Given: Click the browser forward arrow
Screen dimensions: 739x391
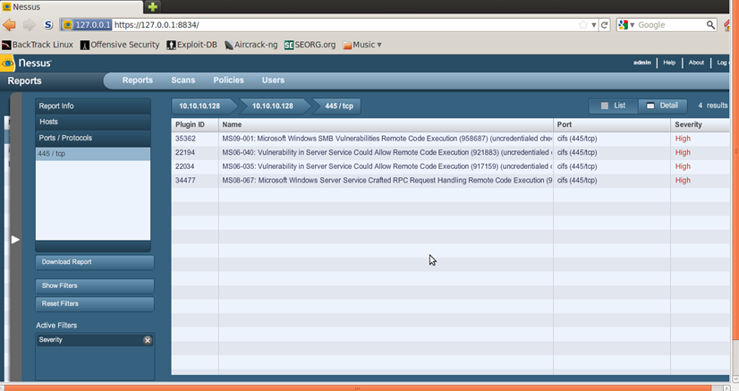Looking at the screenshot, I should tap(30, 25).
